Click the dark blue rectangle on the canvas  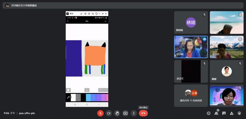[74, 58]
